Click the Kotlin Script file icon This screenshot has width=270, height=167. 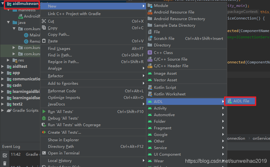tap(150, 88)
